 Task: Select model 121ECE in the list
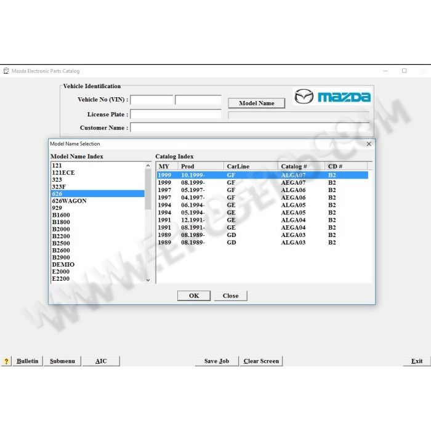click(x=97, y=172)
